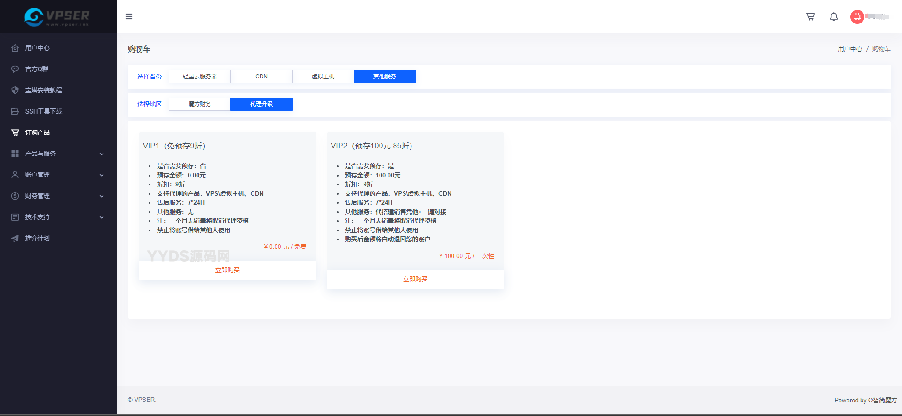The width and height of the screenshot is (902, 416).
Task: Go to 用户中心 breadcrumb link
Action: 850,49
